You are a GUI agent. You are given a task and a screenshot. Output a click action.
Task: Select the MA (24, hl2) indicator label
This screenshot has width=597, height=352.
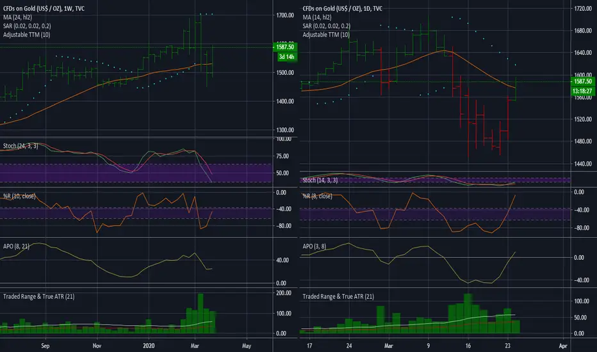[x=17, y=17]
